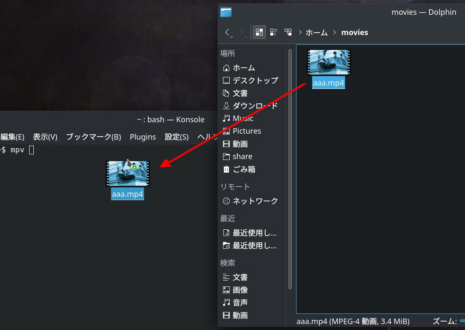Open the Music place
The image size is (465, 330).
(250, 118)
